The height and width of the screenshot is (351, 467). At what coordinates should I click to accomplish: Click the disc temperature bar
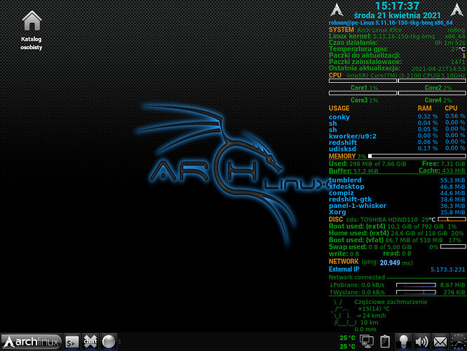tap(452, 220)
